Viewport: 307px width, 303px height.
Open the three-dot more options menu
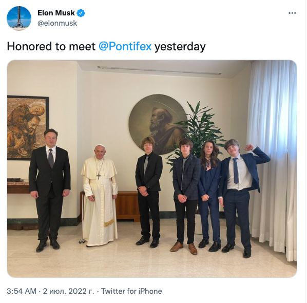coord(292,13)
